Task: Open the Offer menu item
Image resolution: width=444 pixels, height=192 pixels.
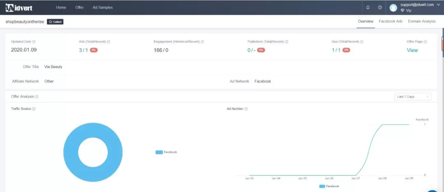Action: pos(79,8)
